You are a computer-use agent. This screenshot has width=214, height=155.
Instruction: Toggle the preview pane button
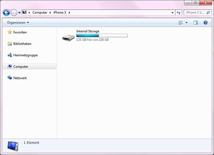pyautogui.click(x=196, y=22)
